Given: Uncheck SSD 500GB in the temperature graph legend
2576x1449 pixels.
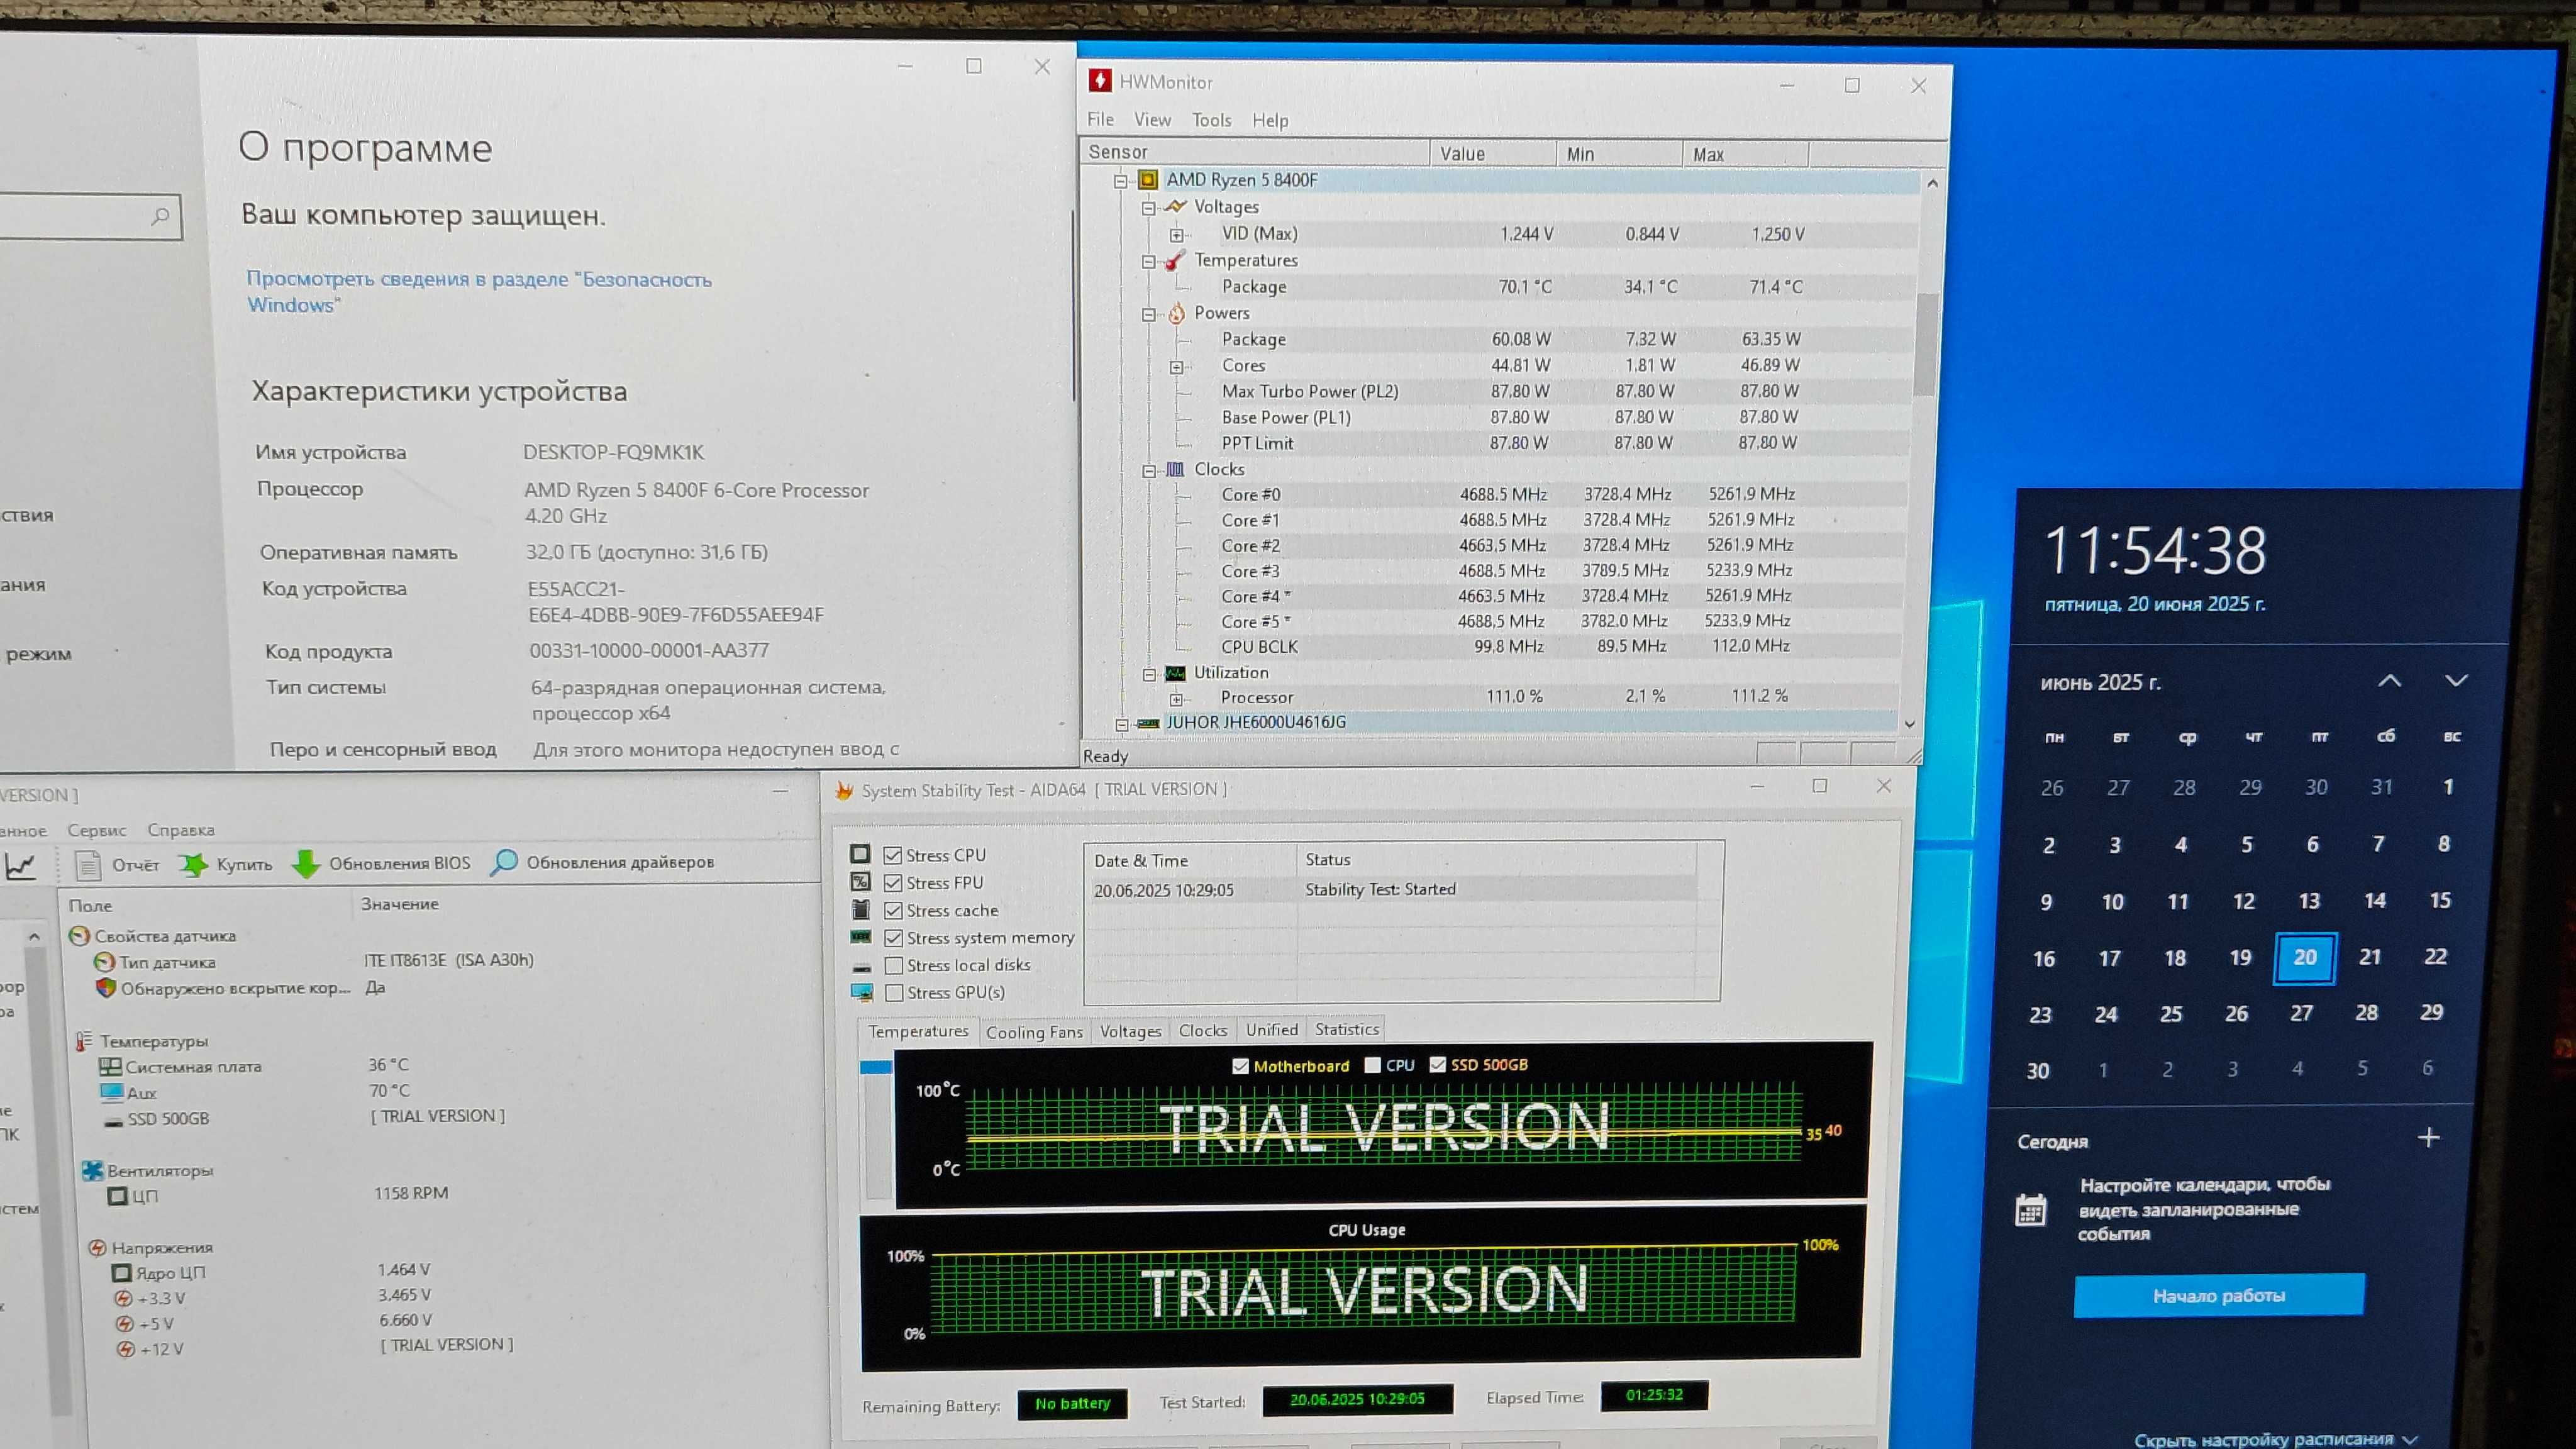Looking at the screenshot, I should tap(1437, 1065).
